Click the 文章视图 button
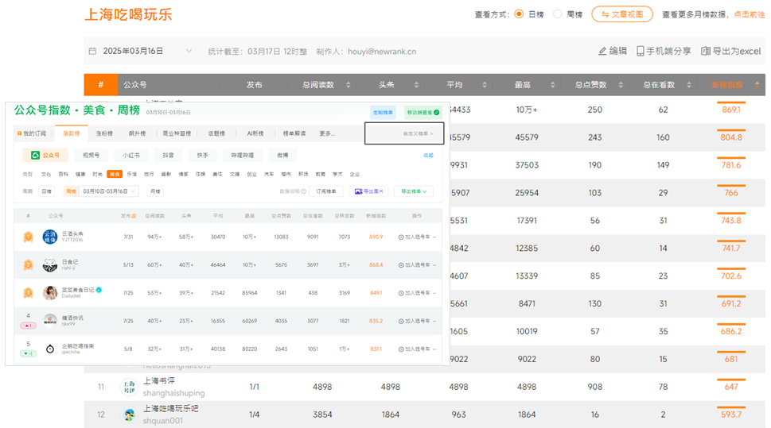This screenshot has height=428, width=771. (x=622, y=14)
